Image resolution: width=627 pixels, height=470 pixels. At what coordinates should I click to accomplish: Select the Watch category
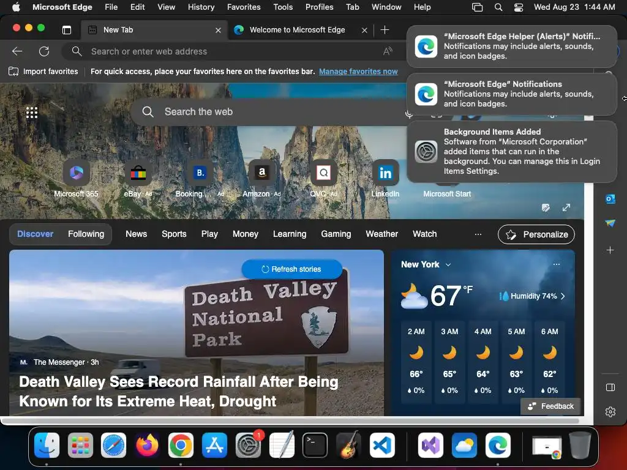pos(425,234)
